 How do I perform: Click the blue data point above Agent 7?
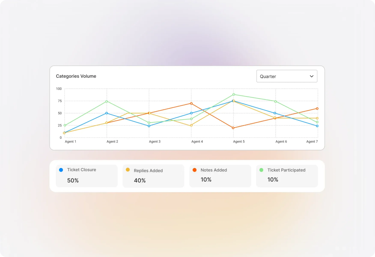317,126
